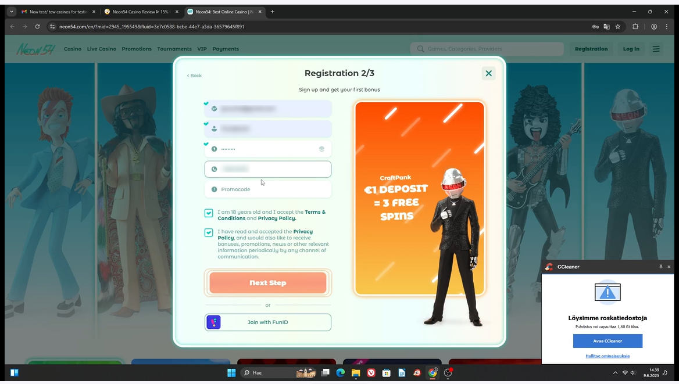The image size is (679, 384).
Task: Open a new browser tab
Action: click(273, 12)
